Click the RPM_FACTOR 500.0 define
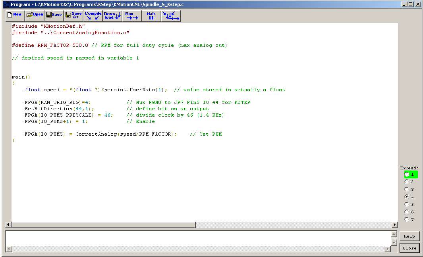Viewport: 423px width, 257px height. tap(50, 45)
